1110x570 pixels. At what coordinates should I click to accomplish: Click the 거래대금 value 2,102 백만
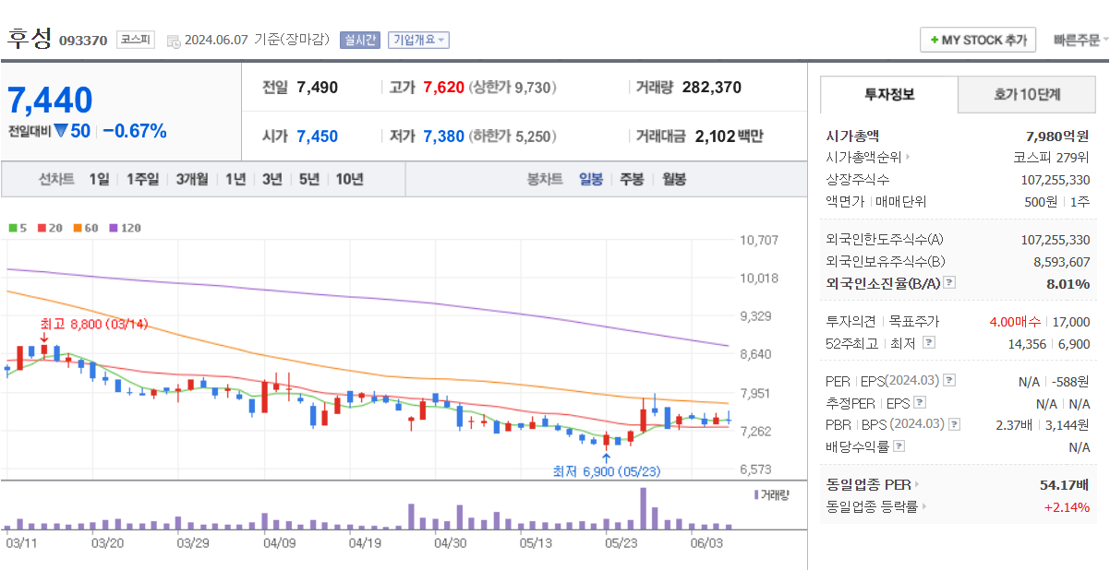click(730, 137)
